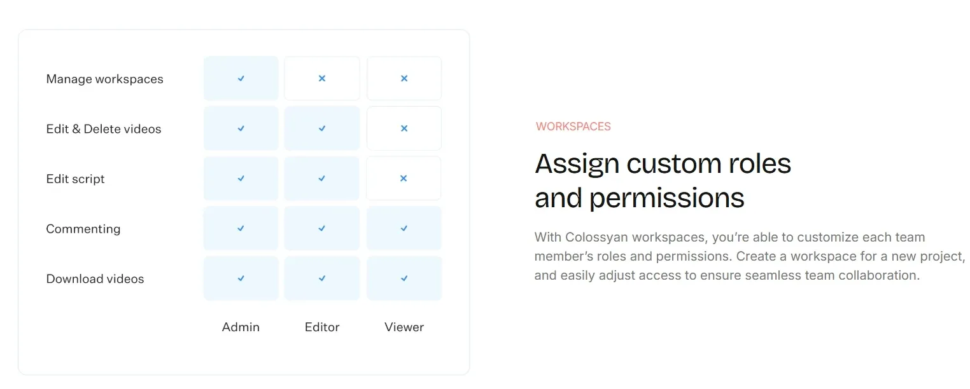Image resolution: width=970 pixels, height=389 pixels.
Task: Click Editor X mark for Manage workspaces
Action: click(x=322, y=78)
